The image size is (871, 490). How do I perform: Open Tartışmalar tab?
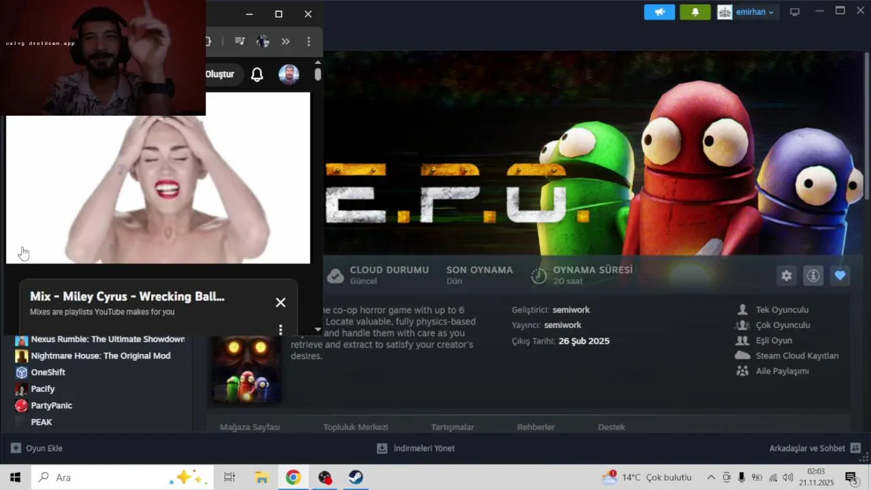453,427
